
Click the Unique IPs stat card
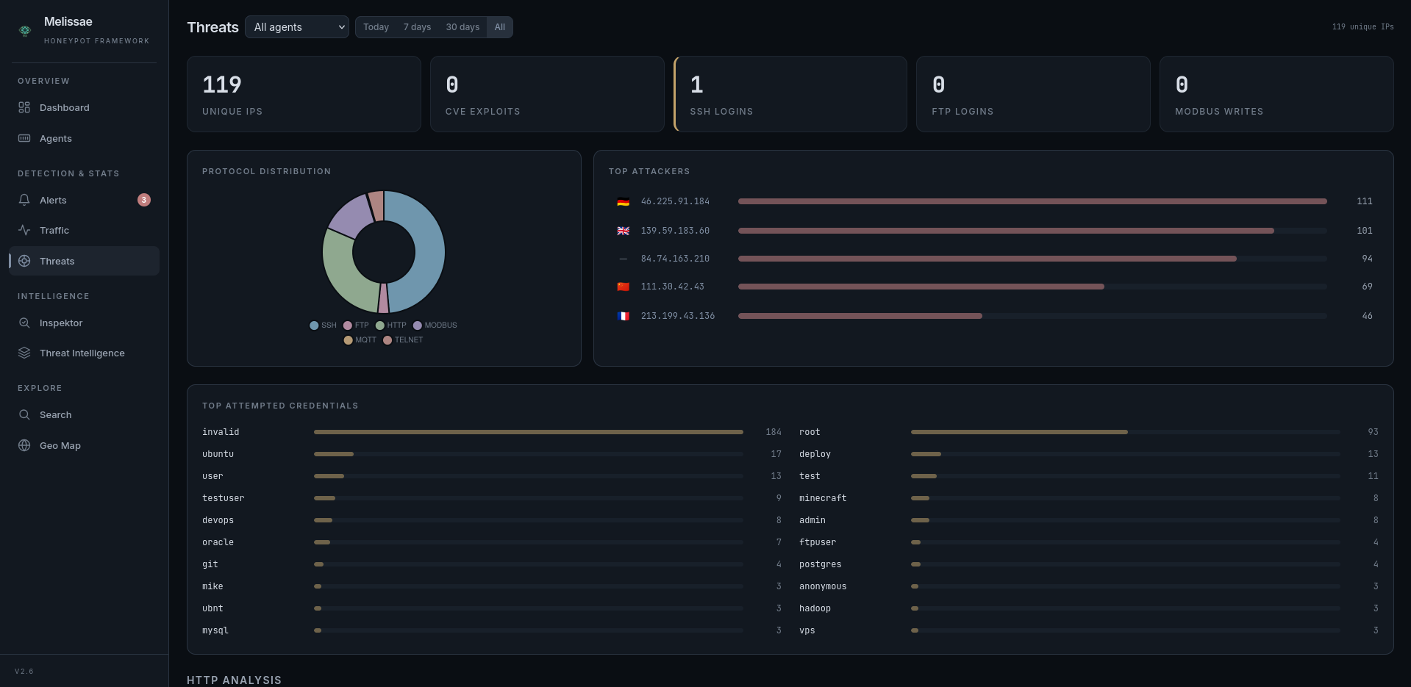click(x=304, y=94)
